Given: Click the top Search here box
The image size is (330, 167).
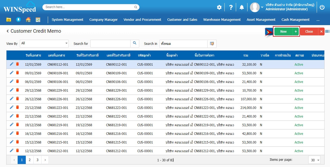Looking at the screenshot, I should pyautogui.click(x=91, y=7).
